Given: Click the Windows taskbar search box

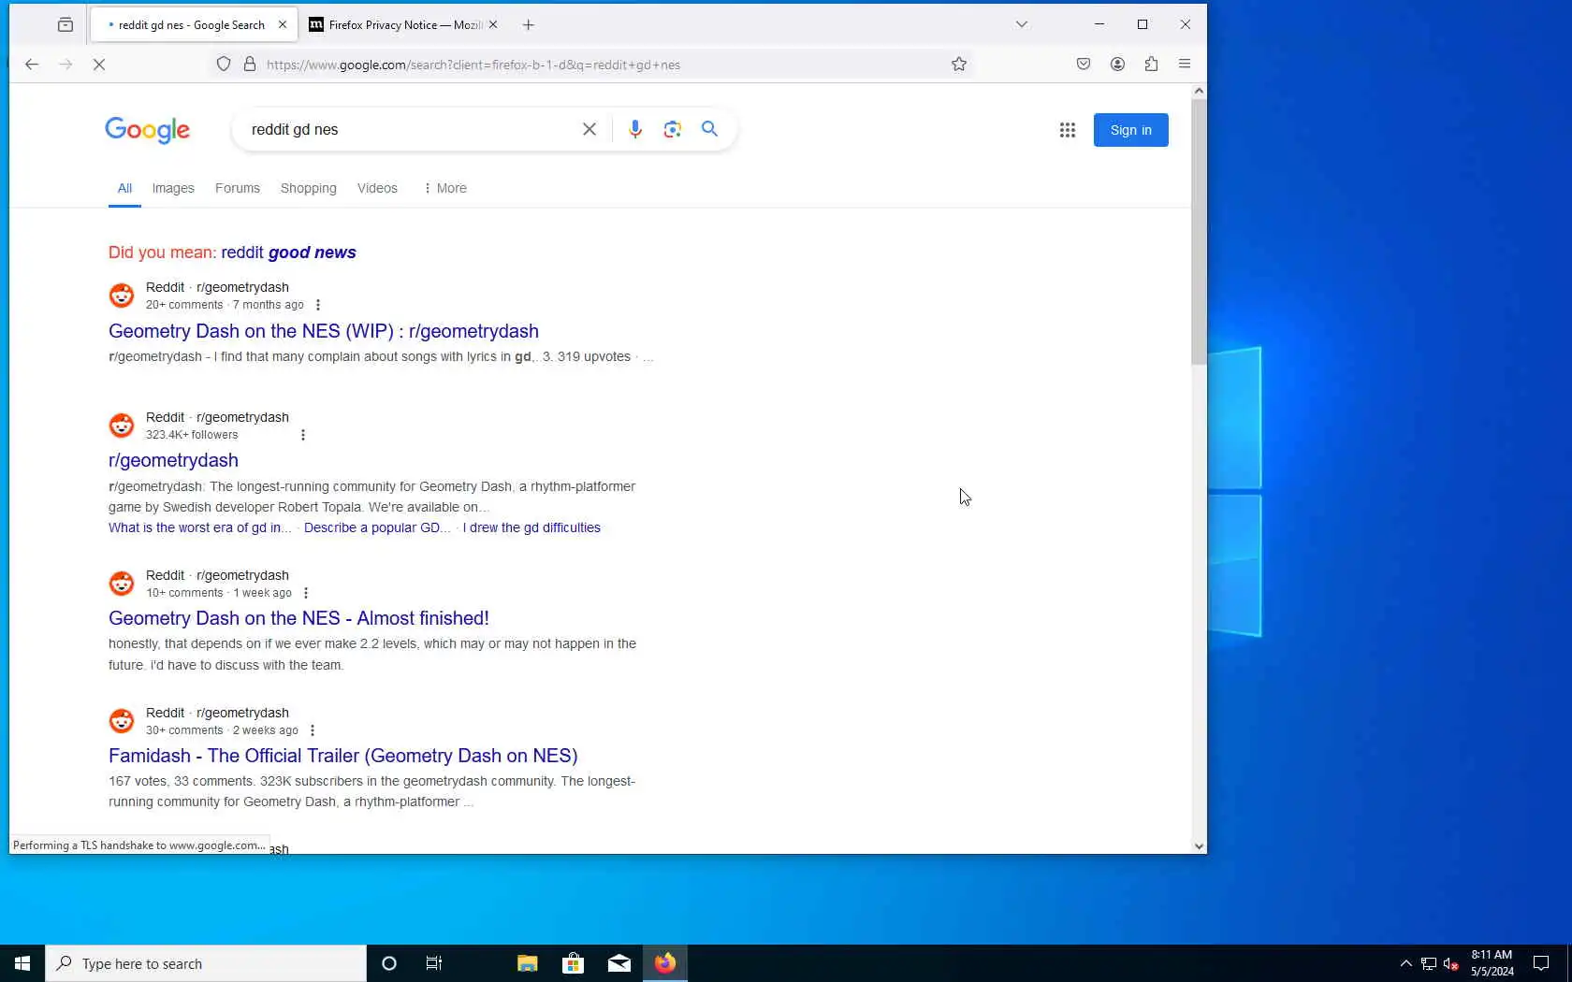Looking at the screenshot, I should 206,963.
